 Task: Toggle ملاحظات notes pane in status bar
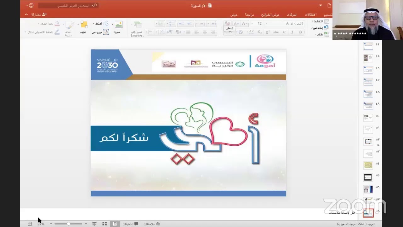coord(152,224)
